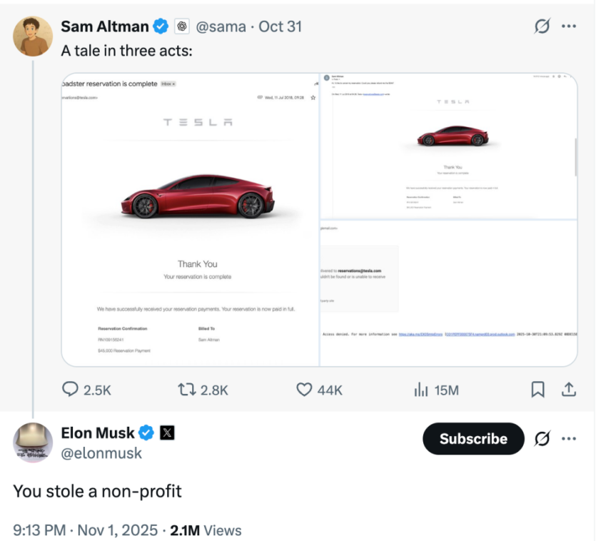596x541 pixels.
Task: Open Elon Musk's profile avatar
Action: click(x=34, y=443)
